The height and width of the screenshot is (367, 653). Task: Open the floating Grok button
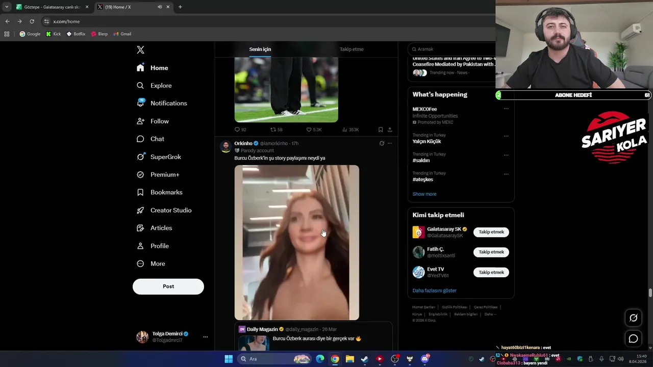633,318
